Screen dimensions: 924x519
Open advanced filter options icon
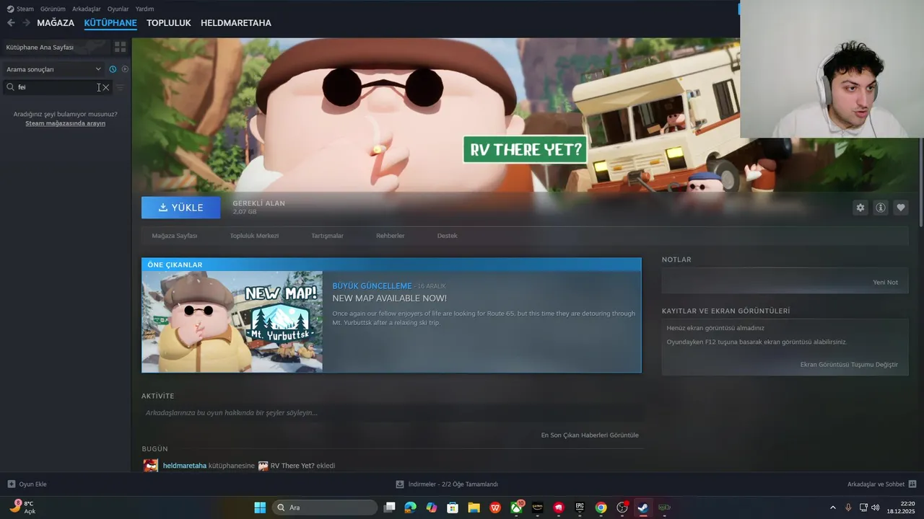(121, 87)
